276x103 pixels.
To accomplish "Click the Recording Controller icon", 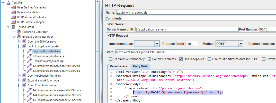I will (19, 32).
